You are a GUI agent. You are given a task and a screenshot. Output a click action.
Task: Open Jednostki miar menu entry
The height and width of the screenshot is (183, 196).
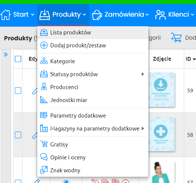[93, 100]
